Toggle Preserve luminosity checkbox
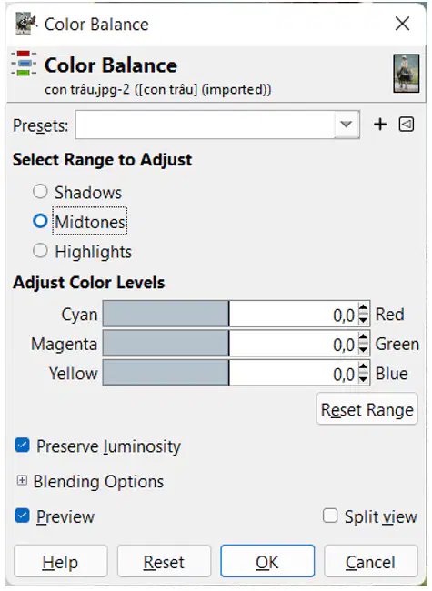 [22, 446]
